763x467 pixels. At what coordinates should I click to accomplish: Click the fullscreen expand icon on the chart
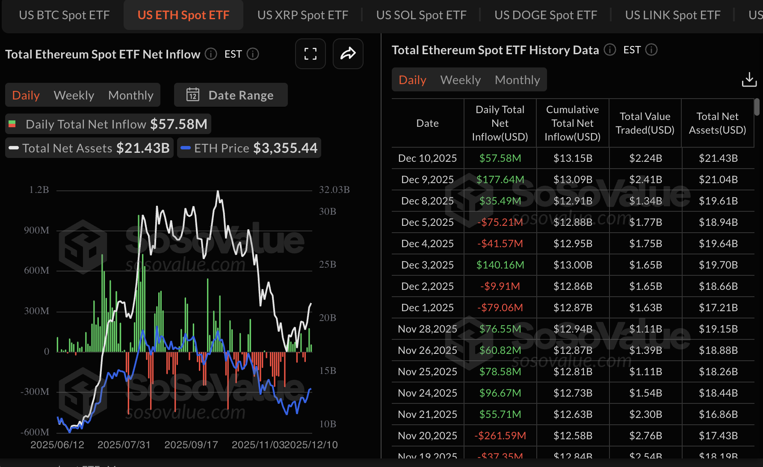[310, 54]
